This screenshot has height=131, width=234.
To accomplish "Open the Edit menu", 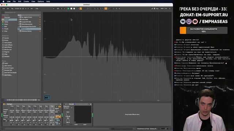I will 19,1.
